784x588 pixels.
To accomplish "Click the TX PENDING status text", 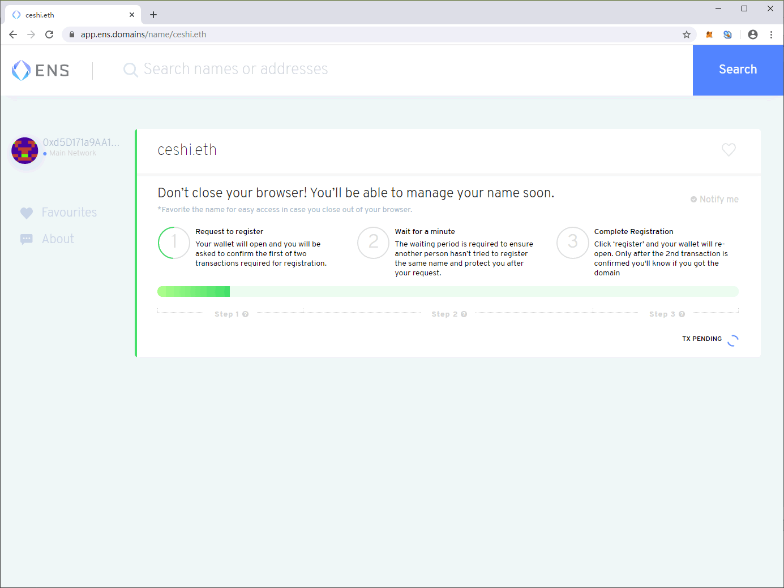I will click(702, 339).
